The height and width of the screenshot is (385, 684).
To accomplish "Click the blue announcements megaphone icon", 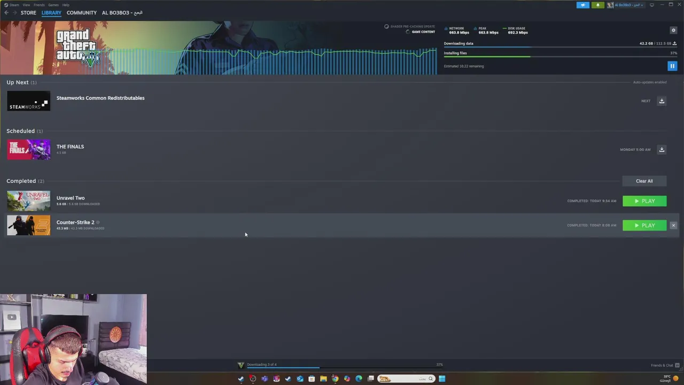I will tap(583, 5).
